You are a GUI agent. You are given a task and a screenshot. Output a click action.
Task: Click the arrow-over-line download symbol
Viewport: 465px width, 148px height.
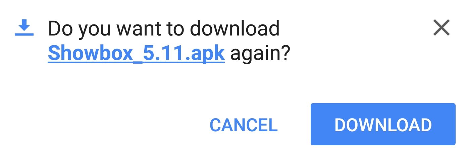(x=24, y=28)
